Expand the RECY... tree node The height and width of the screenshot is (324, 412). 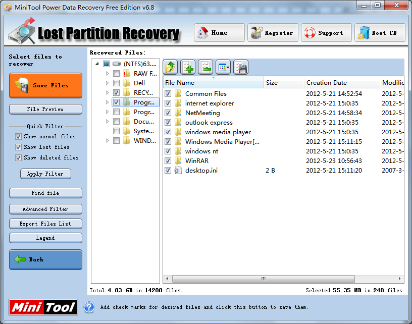point(107,93)
